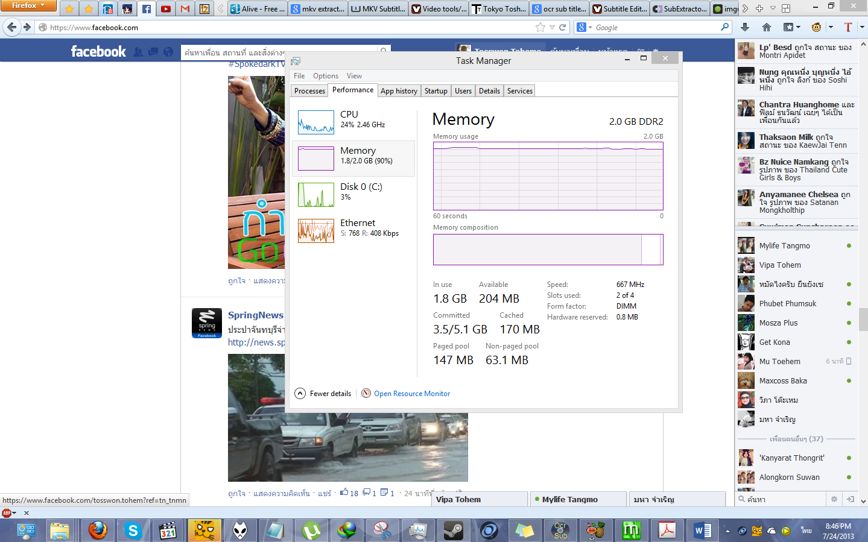Open Vipa Tohem chat tab
Viewport: 868px width, 542px height.
coord(480,499)
